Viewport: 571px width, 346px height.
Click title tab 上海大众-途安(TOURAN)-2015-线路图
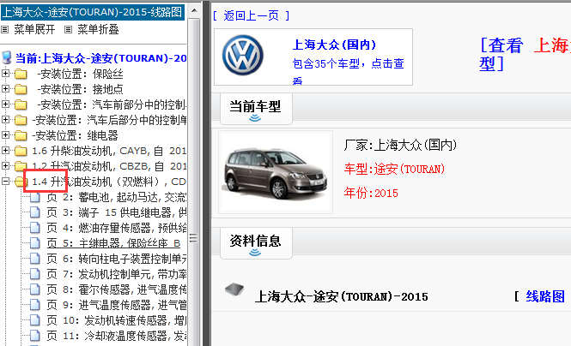point(93,12)
